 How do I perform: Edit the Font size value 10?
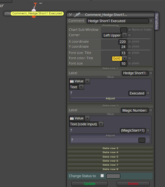(123, 64)
